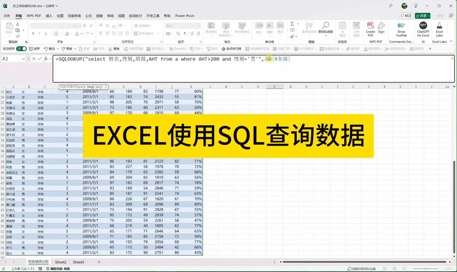This screenshot has width=457, height=272.
Task: Launch Excel Labs
Action: point(439,28)
